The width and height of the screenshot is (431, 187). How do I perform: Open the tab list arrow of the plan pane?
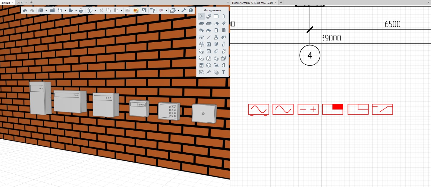[x=429, y=2]
